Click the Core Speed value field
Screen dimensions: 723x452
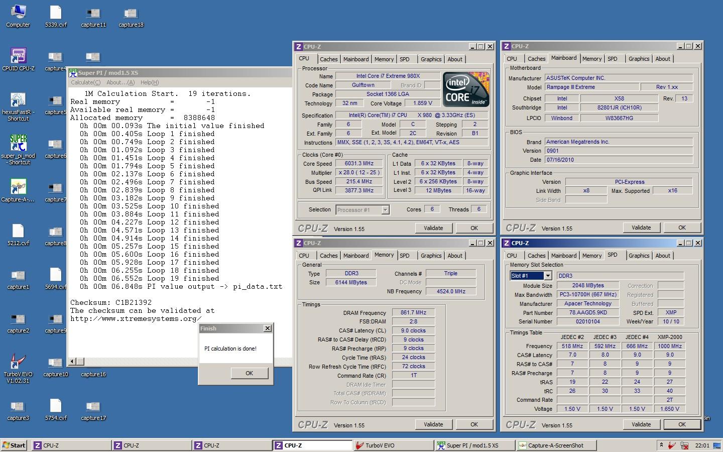359,163
